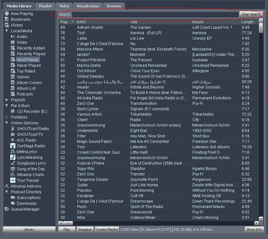This screenshot has height=239, width=268.
Task: Click the Top Rated star icon
Action: point(13,71)
